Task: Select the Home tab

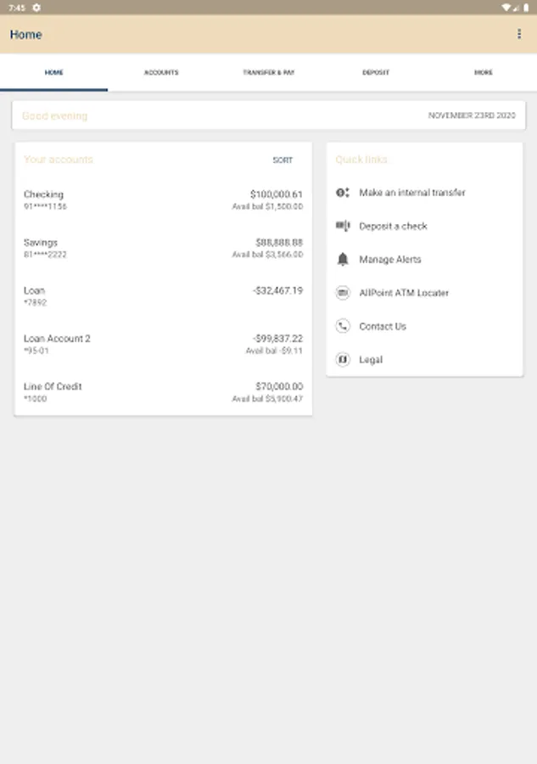Action: pos(53,73)
